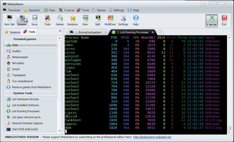Open the Sessions menu
The height and width of the screenshot is (142, 234).
point(32,10)
